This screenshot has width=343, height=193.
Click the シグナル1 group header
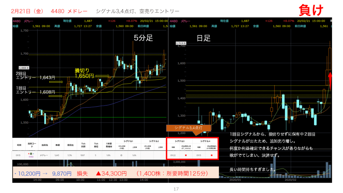128,141
